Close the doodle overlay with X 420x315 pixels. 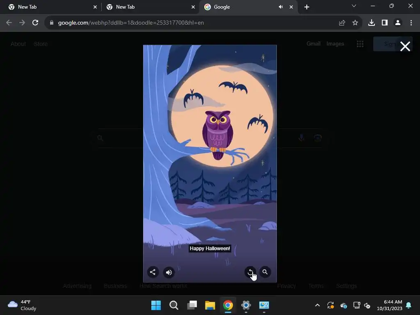(405, 46)
